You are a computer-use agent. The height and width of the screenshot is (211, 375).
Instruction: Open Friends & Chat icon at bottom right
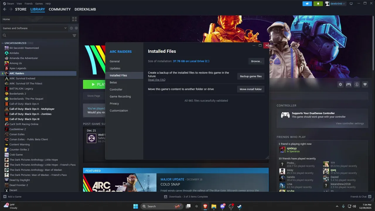tap(370, 197)
